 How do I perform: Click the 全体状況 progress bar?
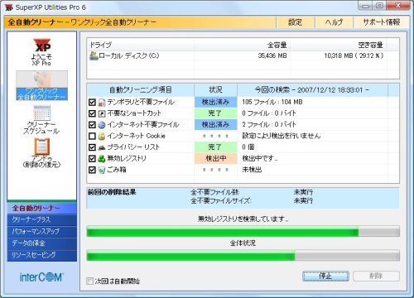[243, 256]
